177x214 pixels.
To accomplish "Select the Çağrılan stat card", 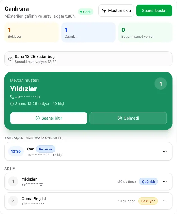I will pyautogui.click(x=88, y=33).
